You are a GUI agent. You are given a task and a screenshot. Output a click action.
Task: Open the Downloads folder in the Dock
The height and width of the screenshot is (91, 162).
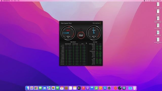point(130,88)
